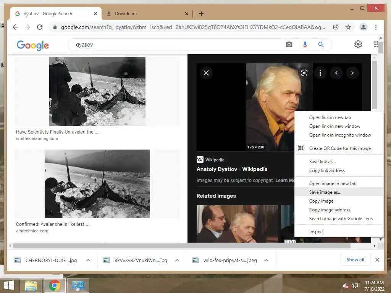Screen dimensions: 391x293
Task: Bookmark this page with the star icon
Action: [348, 27]
